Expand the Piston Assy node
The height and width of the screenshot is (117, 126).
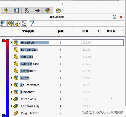pos(12,99)
